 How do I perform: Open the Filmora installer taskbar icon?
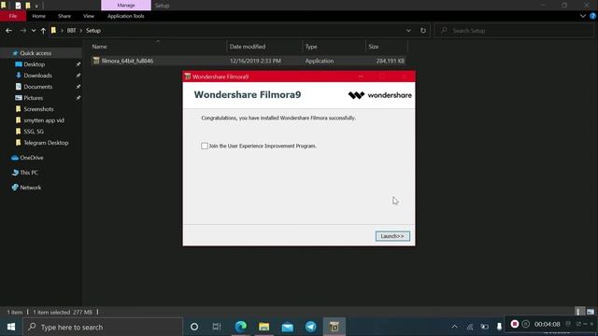coord(335,327)
